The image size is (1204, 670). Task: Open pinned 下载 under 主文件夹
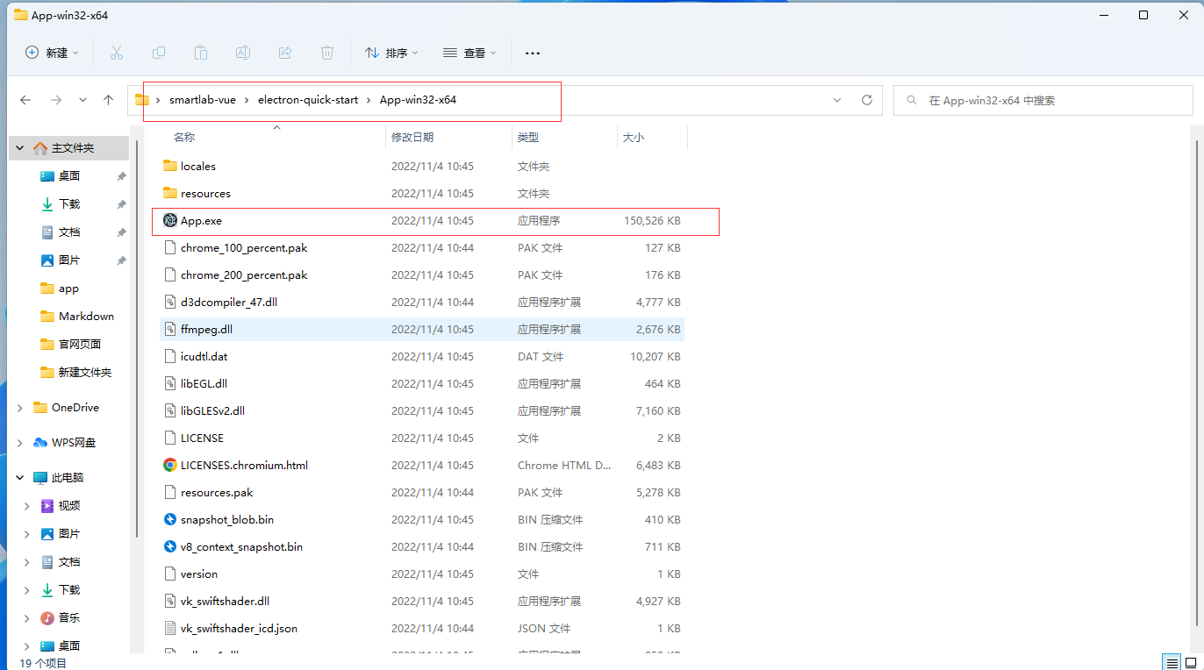(69, 204)
